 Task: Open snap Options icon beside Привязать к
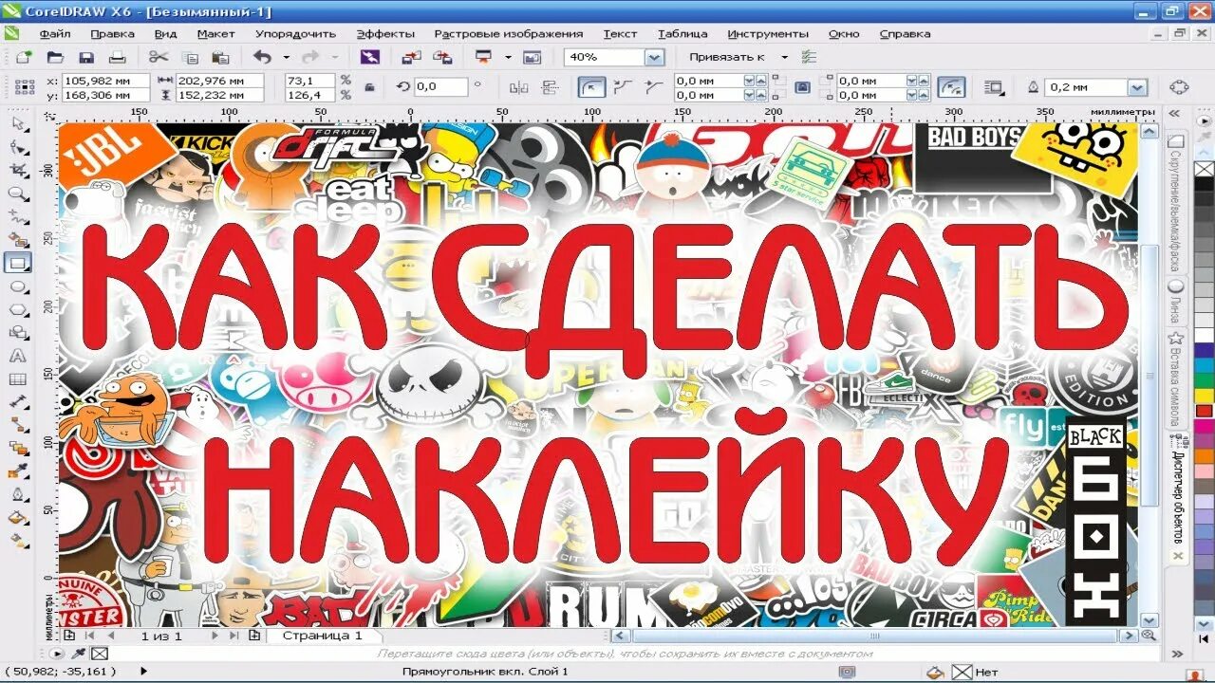(x=809, y=57)
